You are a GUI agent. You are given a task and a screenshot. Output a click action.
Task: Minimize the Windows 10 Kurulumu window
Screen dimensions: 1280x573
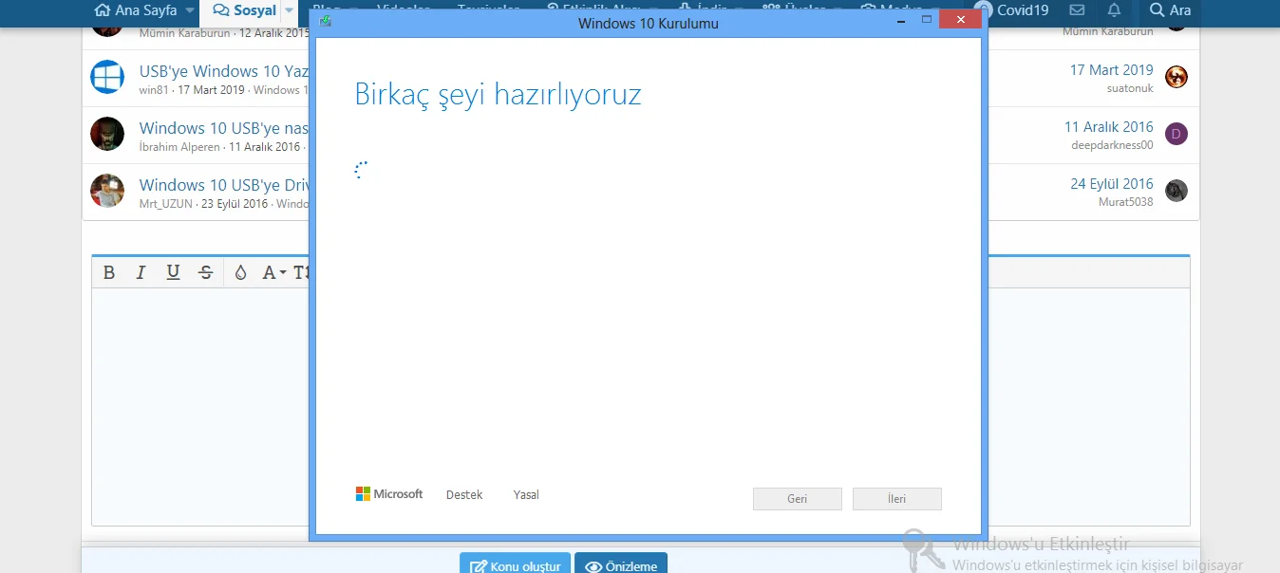coord(901,21)
